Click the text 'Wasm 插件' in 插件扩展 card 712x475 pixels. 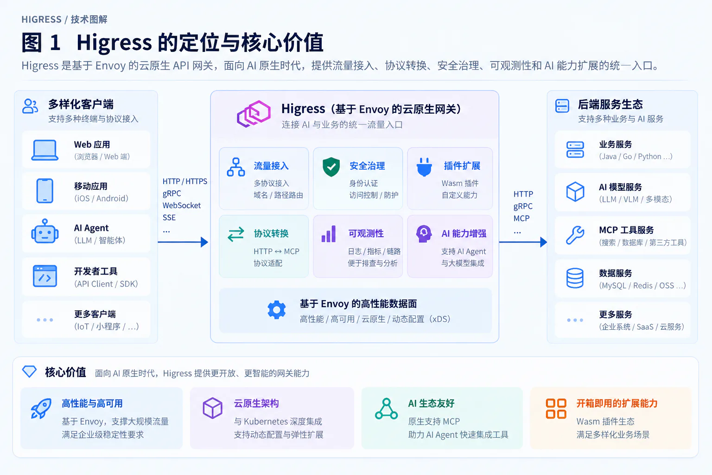tap(460, 183)
